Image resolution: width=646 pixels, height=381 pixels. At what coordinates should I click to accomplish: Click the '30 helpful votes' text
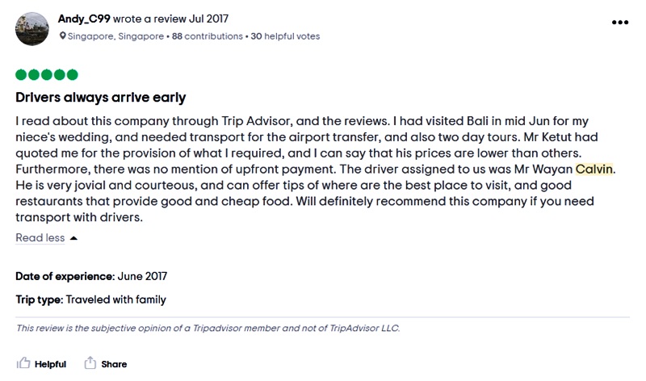pyautogui.click(x=285, y=36)
